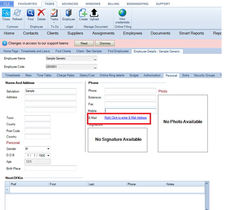
Task: Click the No Signature Available box
Action: (x=118, y=140)
